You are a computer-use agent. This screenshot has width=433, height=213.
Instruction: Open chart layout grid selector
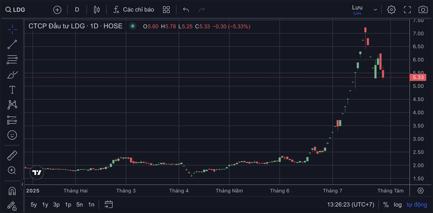tap(166, 10)
